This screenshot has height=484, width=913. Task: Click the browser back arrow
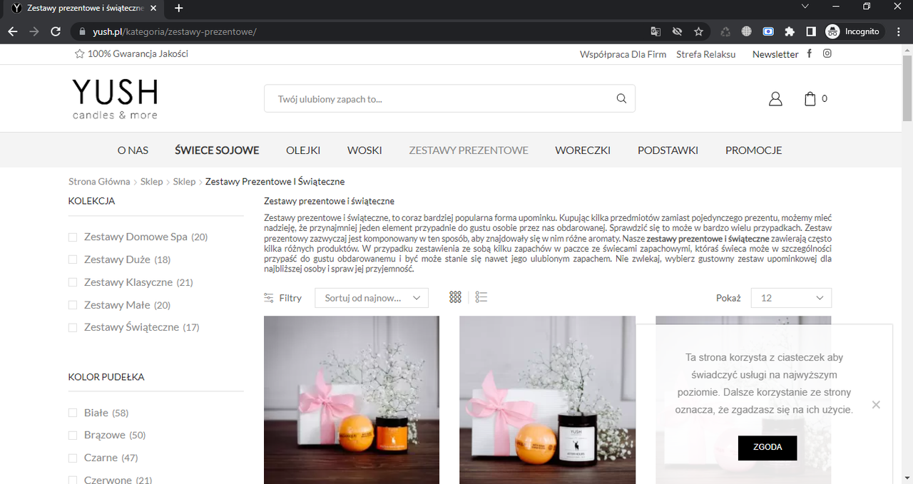13,31
